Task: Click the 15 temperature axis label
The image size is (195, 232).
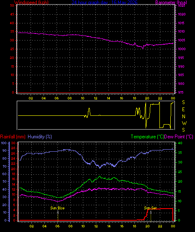Action: pos(180,191)
